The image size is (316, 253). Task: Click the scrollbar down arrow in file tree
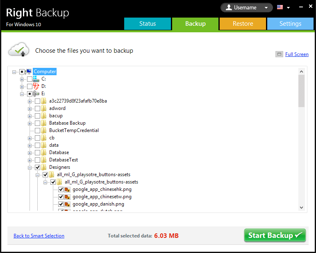point(302,208)
